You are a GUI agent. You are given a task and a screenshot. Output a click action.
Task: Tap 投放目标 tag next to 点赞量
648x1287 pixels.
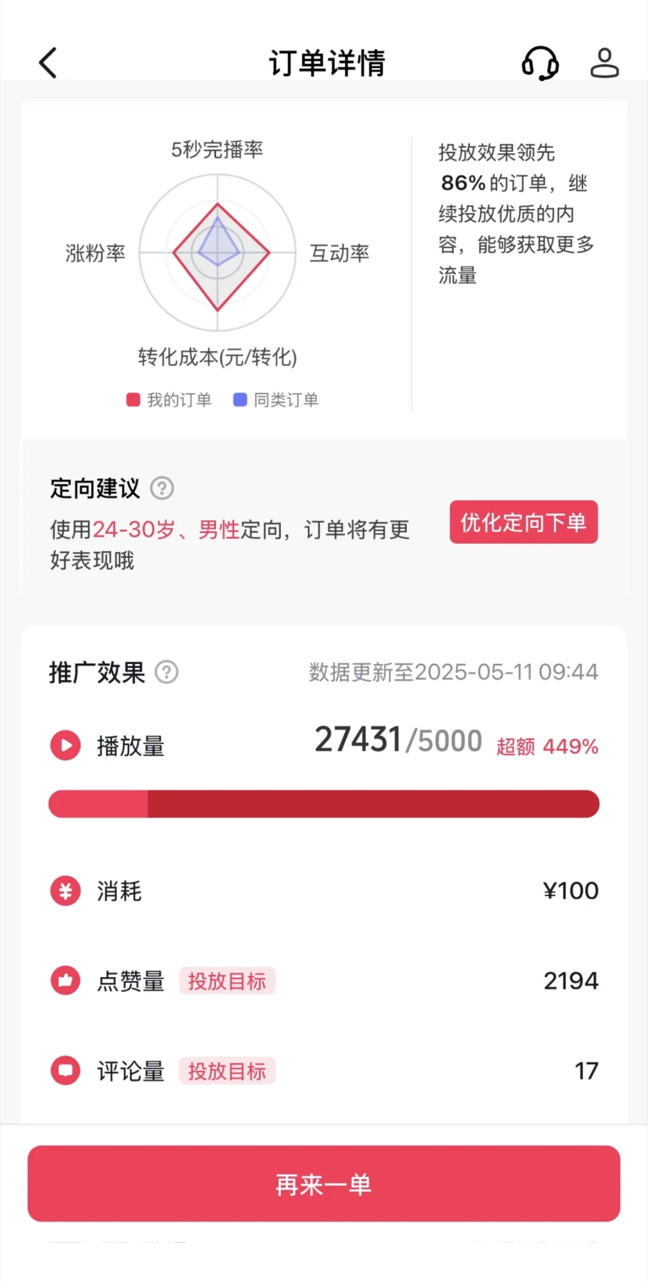tap(227, 981)
